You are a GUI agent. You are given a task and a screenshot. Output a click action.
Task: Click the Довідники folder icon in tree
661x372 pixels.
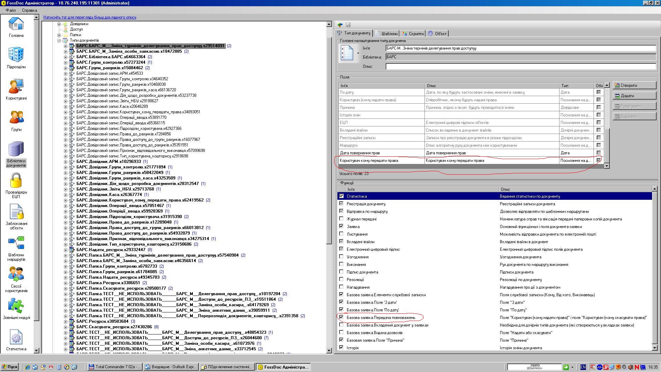click(x=65, y=24)
